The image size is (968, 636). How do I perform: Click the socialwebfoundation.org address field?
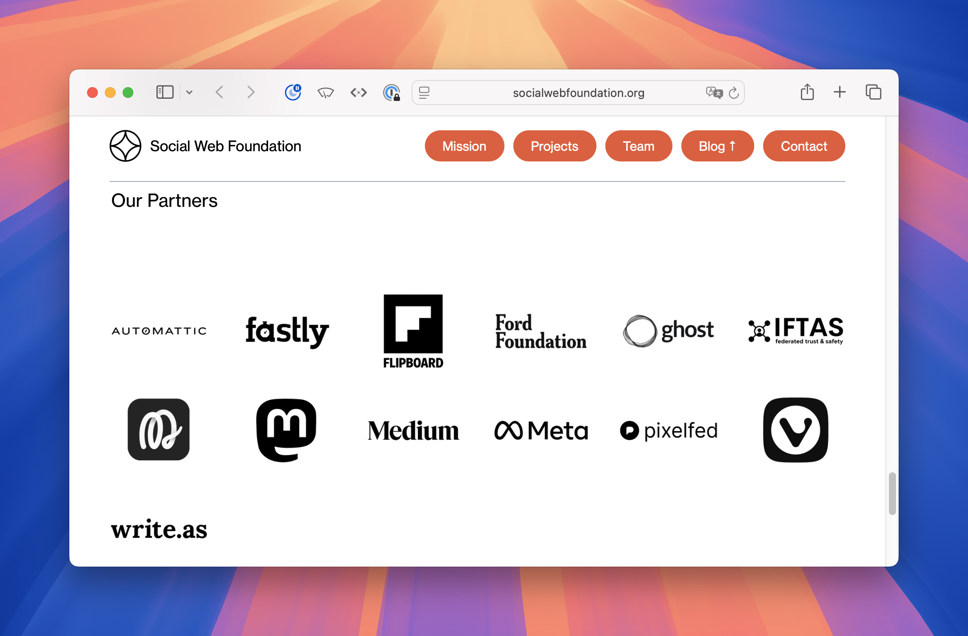click(578, 93)
